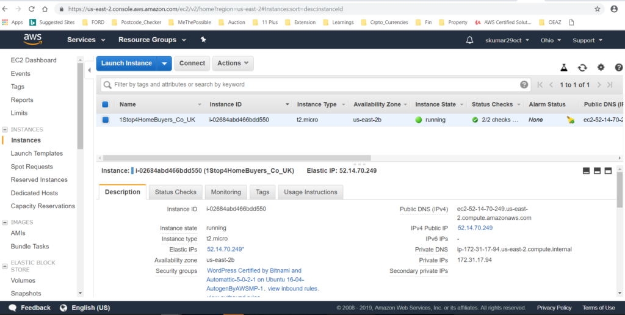Click the AWS logo home icon
Image resolution: width=625 pixels, height=315 pixels.
(x=32, y=40)
